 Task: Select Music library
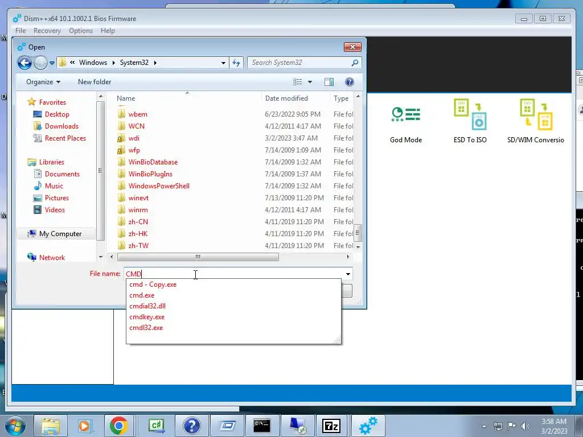(x=54, y=186)
